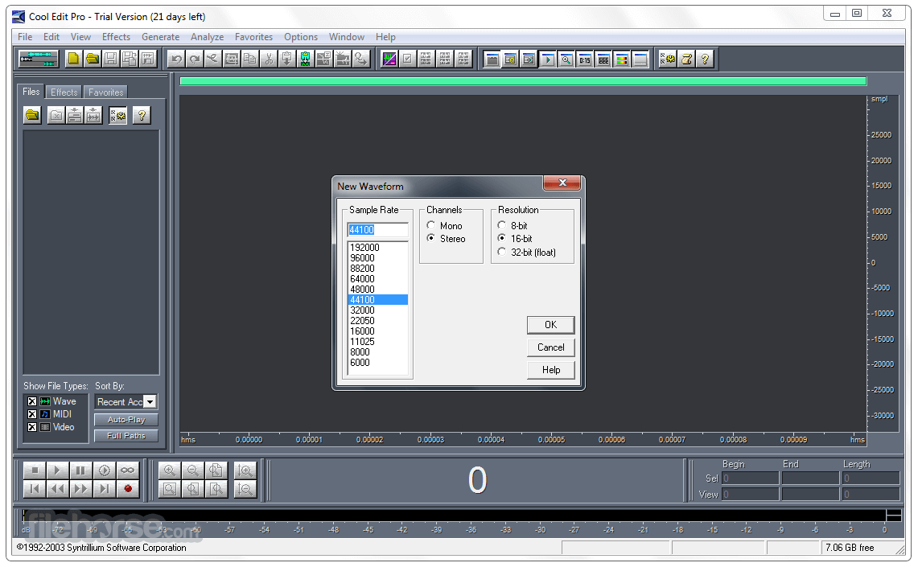Switch to multitrack view using waveform toggle icon
The image size is (918, 567).
38,59
